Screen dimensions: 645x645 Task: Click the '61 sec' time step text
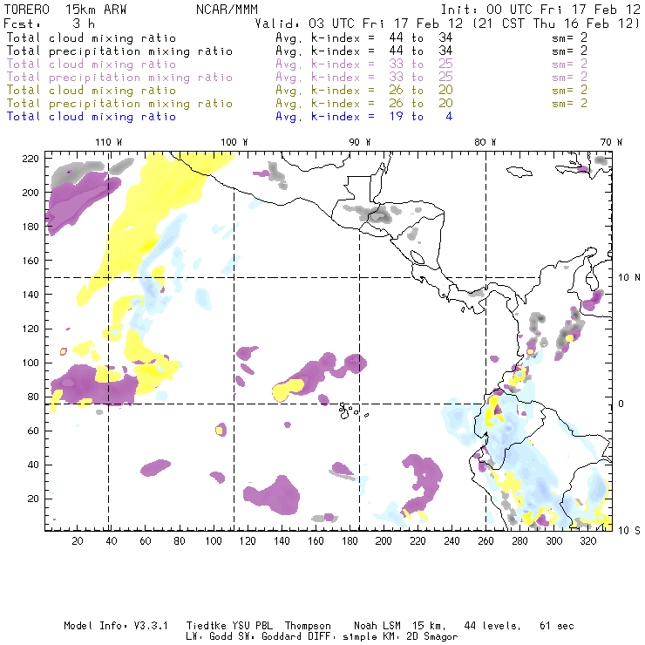[557, 626]
